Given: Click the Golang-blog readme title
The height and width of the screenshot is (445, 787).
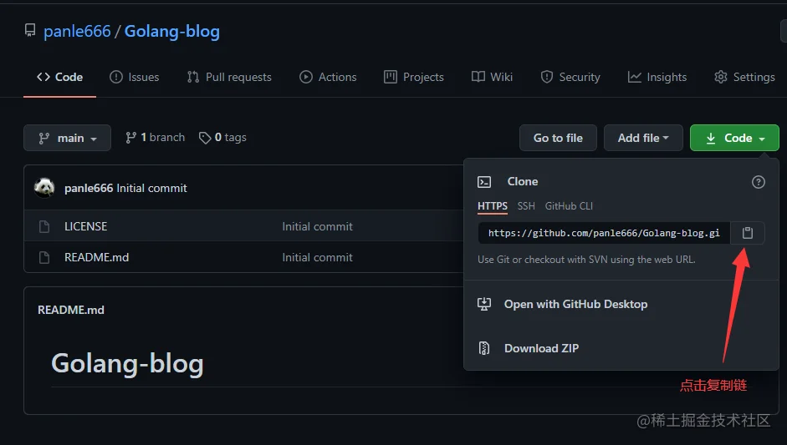Looking at the screenshot, I should click(127, 364).
